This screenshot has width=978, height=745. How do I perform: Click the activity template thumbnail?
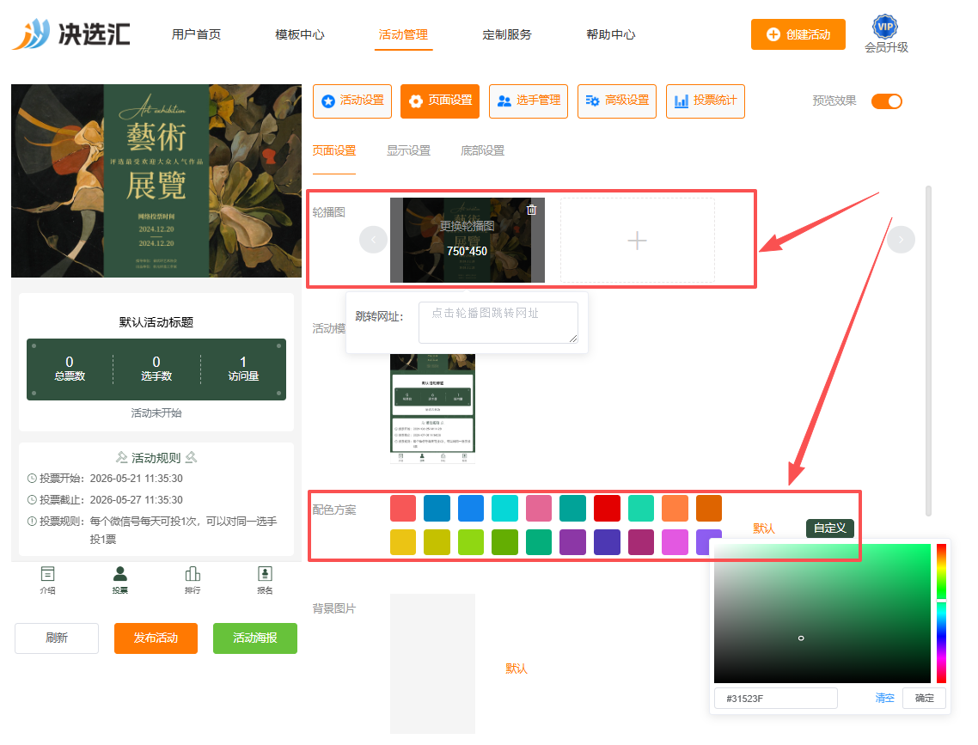pos(432,408)
